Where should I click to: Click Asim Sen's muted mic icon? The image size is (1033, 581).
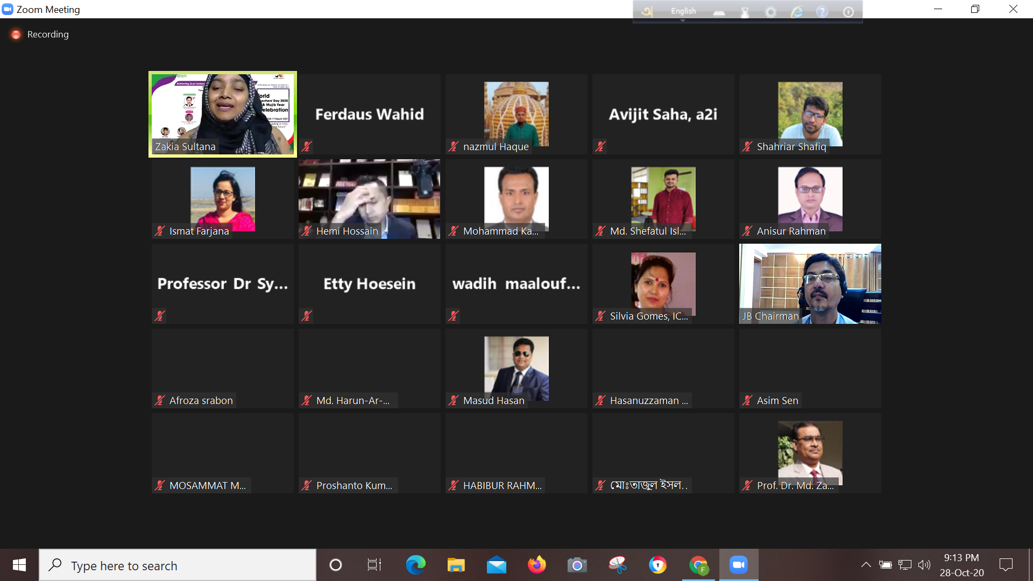pos(747,400)
